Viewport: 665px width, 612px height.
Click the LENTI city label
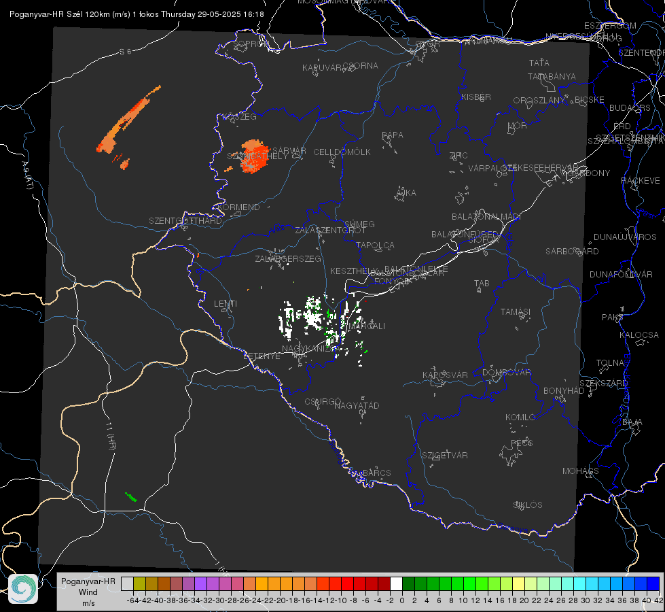click(x=226, y=304)
